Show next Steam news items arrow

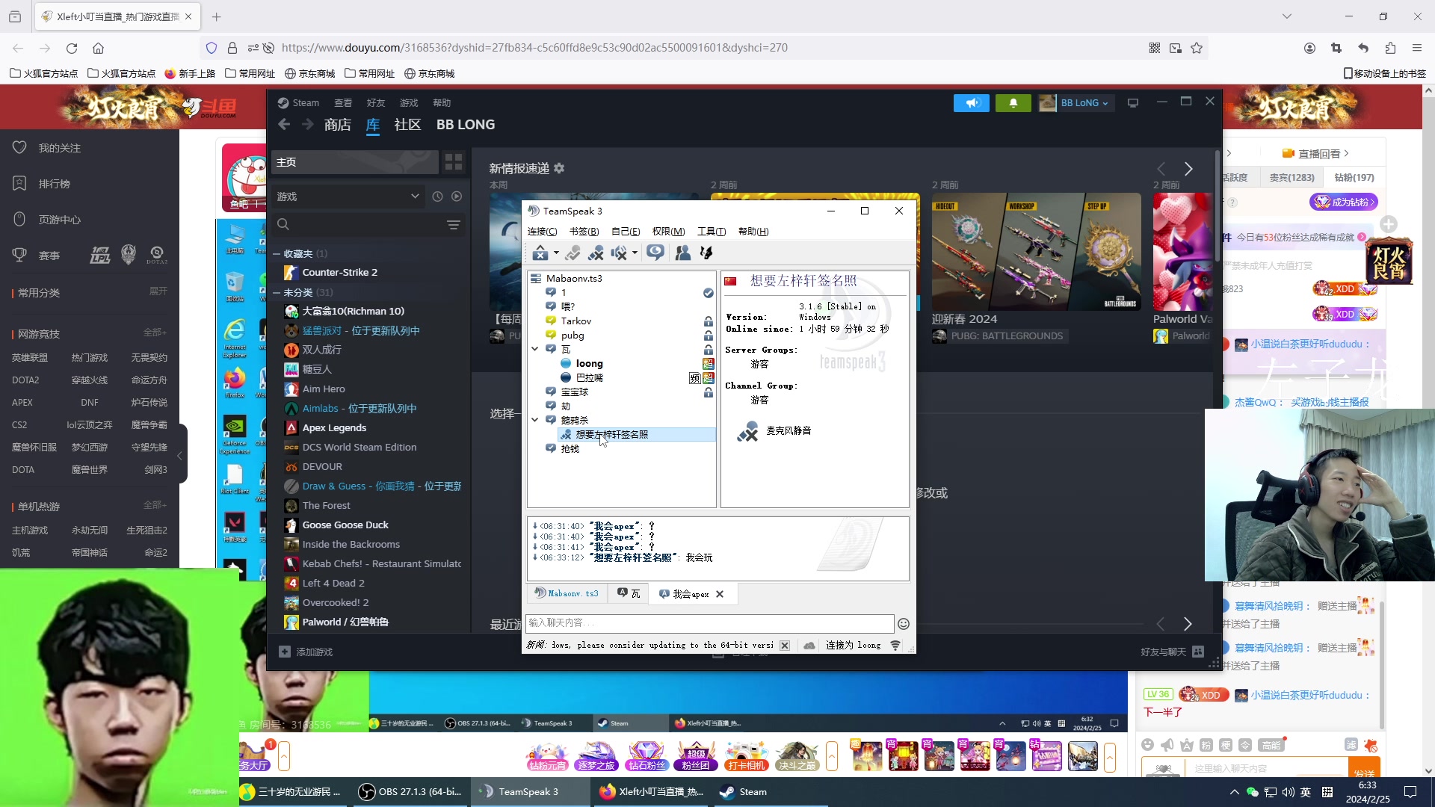point(1188,170)
